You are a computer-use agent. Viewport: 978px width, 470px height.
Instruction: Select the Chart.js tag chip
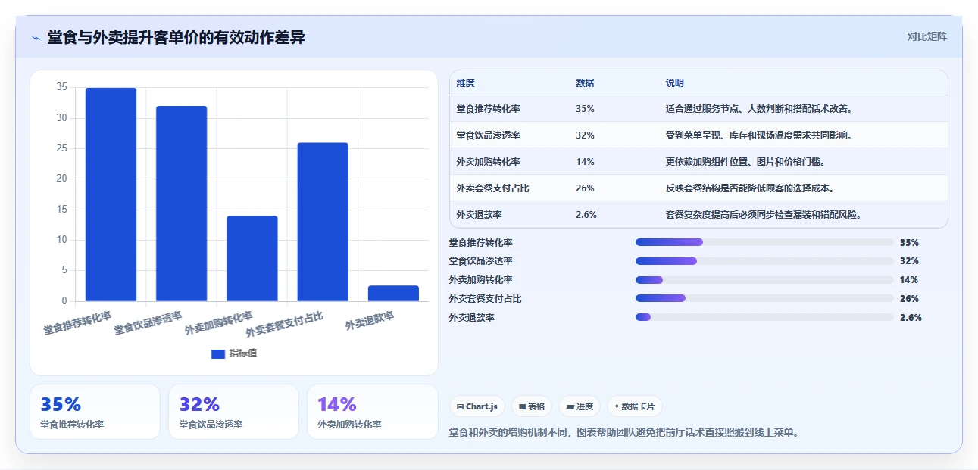click(x=477, y=406)
